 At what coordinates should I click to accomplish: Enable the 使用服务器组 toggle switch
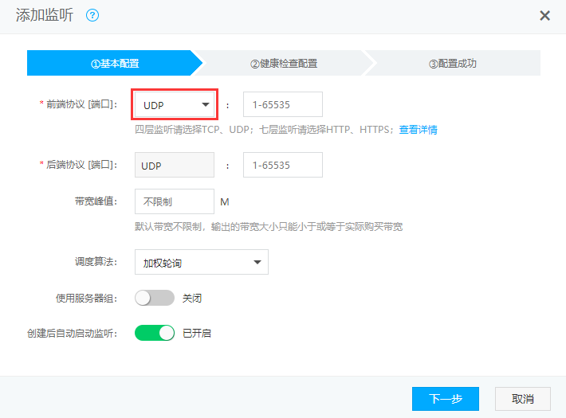point(155,298)
